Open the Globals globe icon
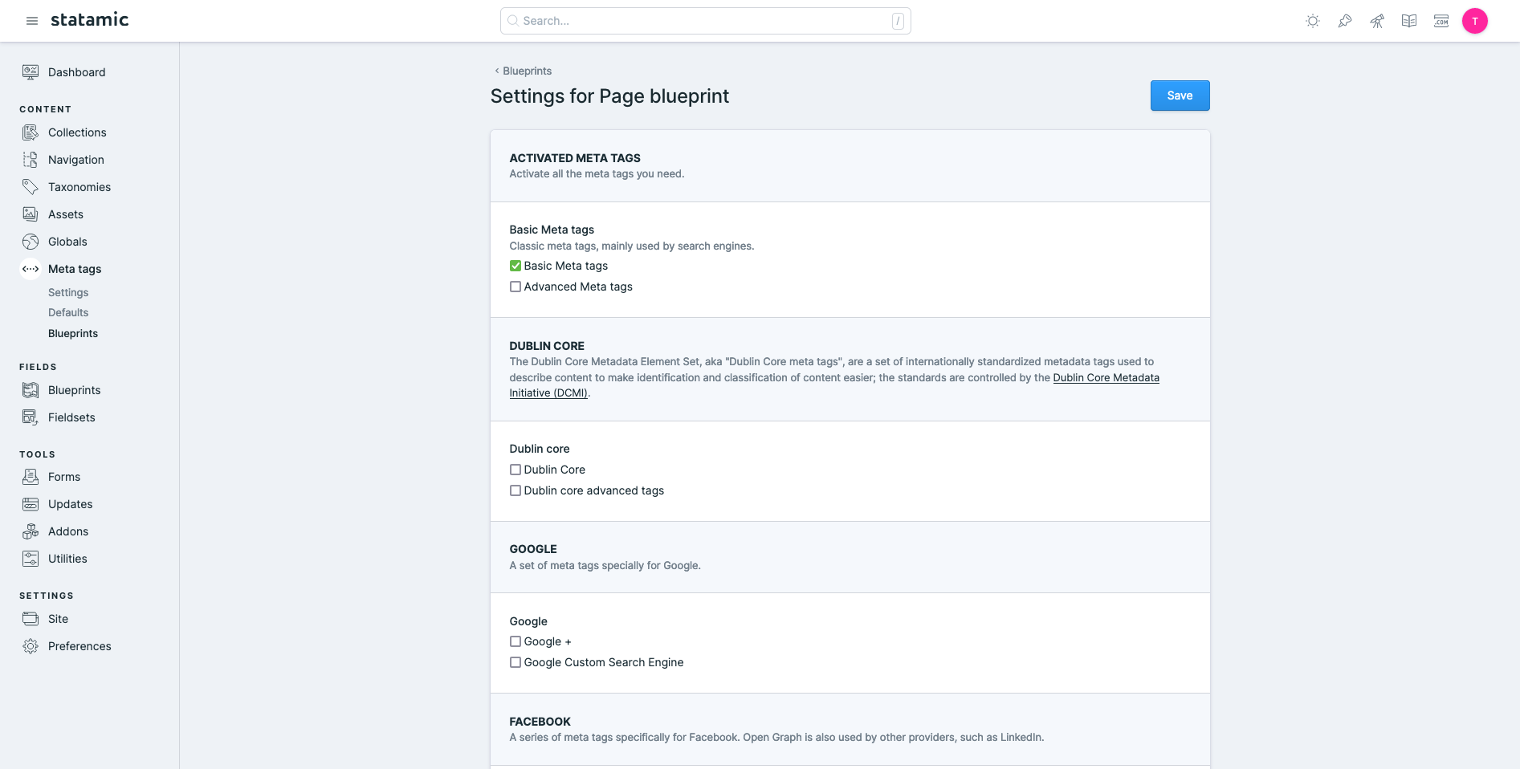The width and height of the screenshot is (1520, 769). click(31, 242)
